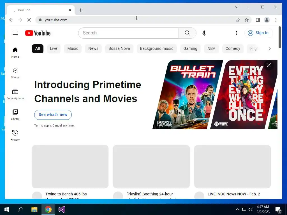Viewport: 287px width, 215px height.
Task: Select the Gaming filter chip
Action: (x=190, y=49)
